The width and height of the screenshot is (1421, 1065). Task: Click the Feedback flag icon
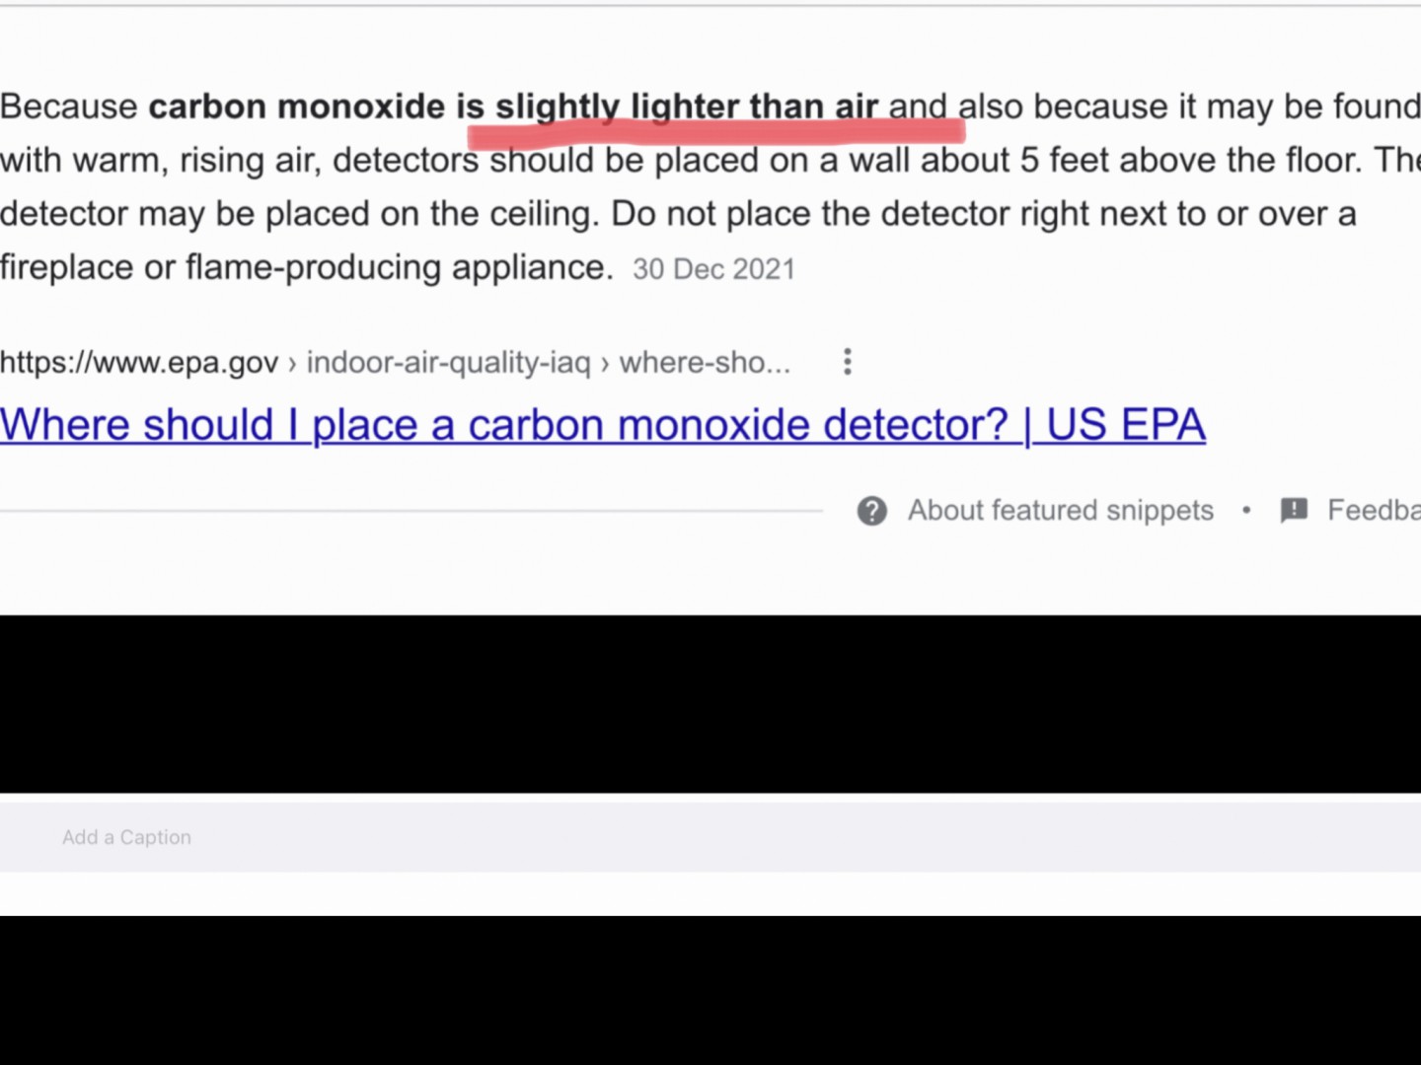(1293, 510)
